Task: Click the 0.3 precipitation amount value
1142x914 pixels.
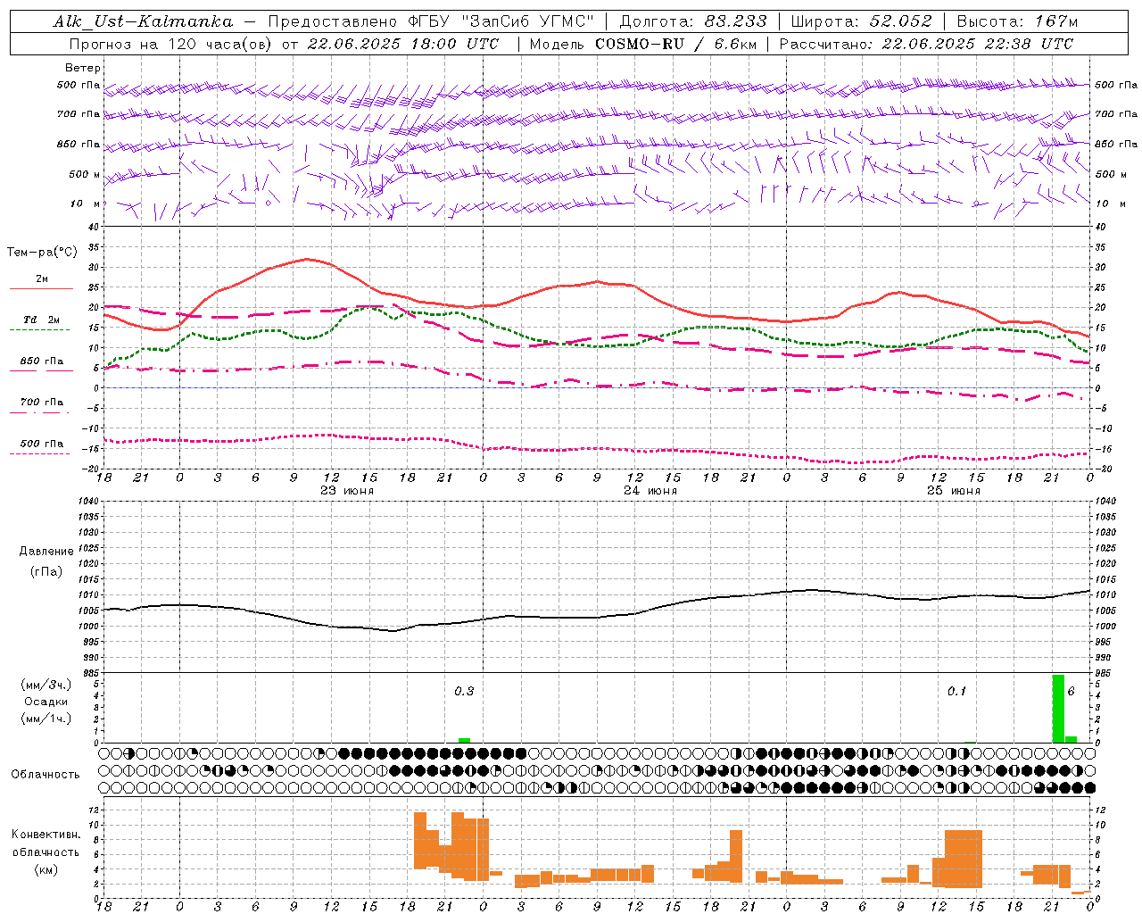Action: [x=464, y=691]
